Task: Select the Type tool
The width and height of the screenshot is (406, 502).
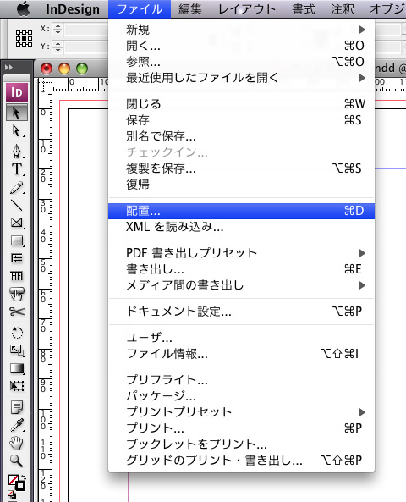Action: coord(16,169)
